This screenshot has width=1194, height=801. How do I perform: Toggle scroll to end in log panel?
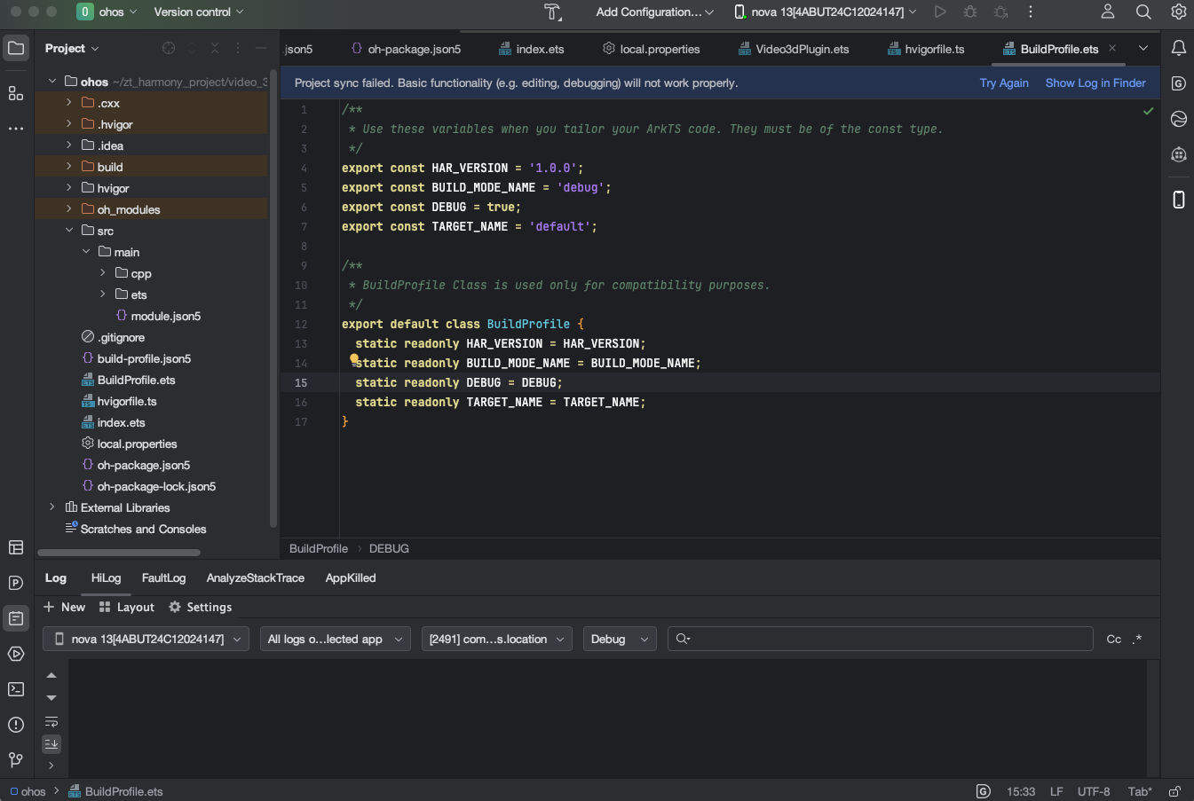coord(51,743)
